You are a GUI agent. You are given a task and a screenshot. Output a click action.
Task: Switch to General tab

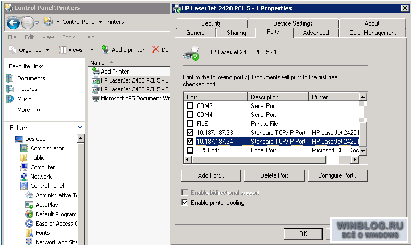tap(196, 33)
